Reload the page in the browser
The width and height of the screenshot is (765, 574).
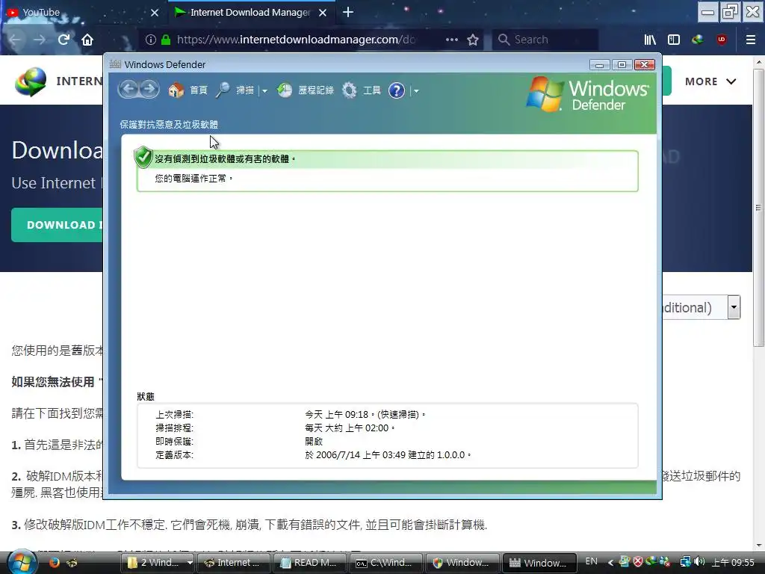point(64,40)
